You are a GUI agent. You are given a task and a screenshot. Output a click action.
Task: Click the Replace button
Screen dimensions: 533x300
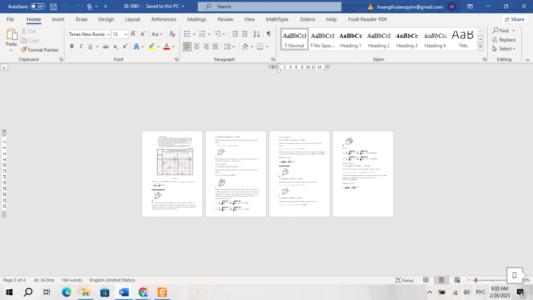click(x=504, y=39)
